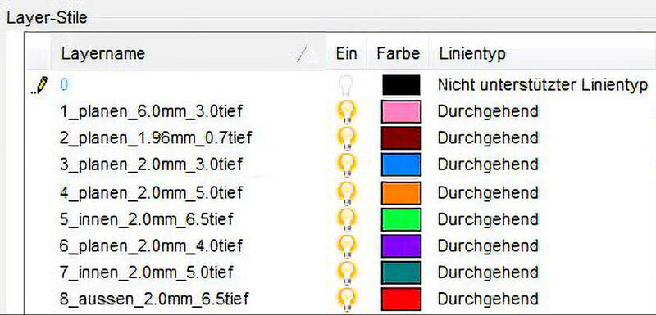Select layer 7_innen_2.0mm_5.0tief

tap(147, 272)
